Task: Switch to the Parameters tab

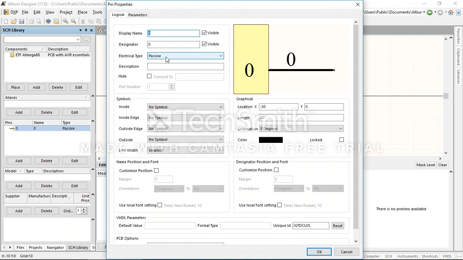Action: click(138, 15)
